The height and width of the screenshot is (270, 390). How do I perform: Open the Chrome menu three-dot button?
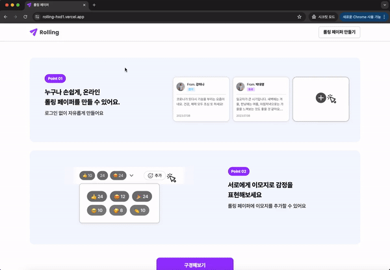pos(384,17)
